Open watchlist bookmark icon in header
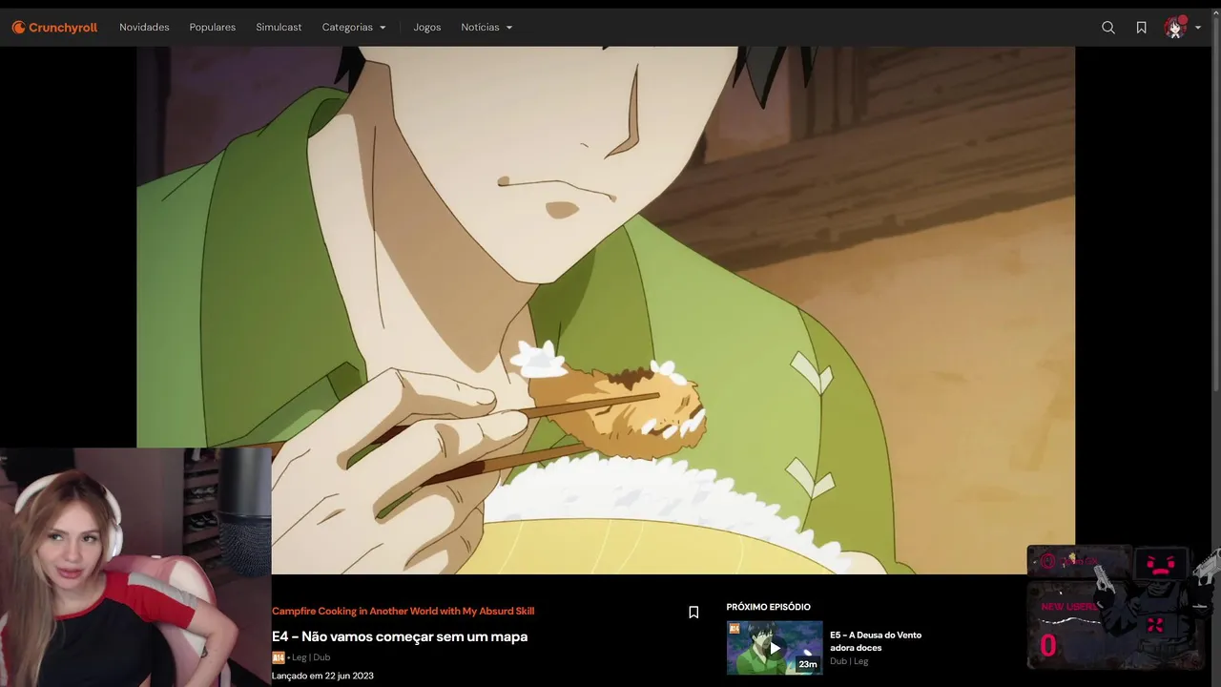 [1141, 28]
